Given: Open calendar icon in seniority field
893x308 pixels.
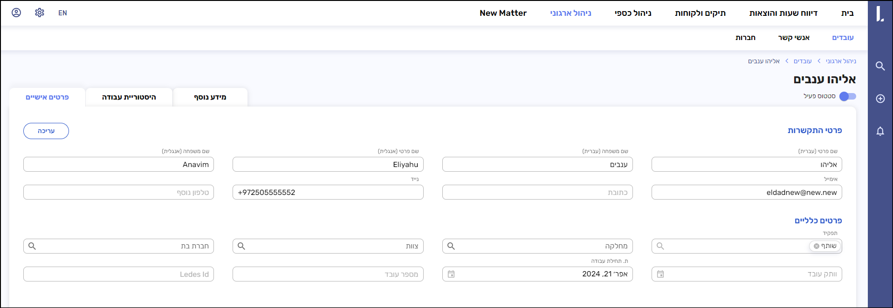Looking at the screenshot, I should coord(660,274).
